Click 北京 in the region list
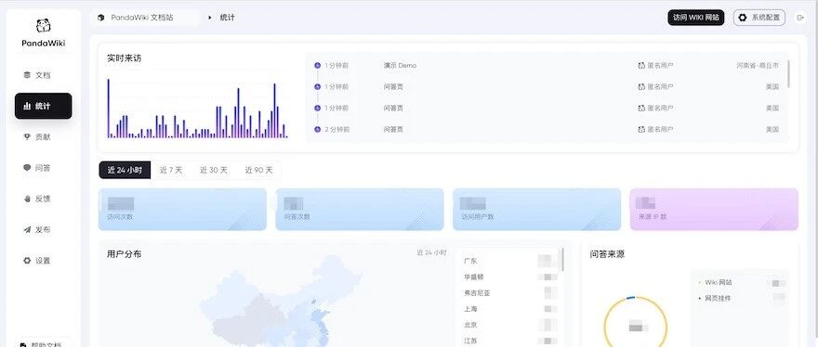 pos(470,325)
